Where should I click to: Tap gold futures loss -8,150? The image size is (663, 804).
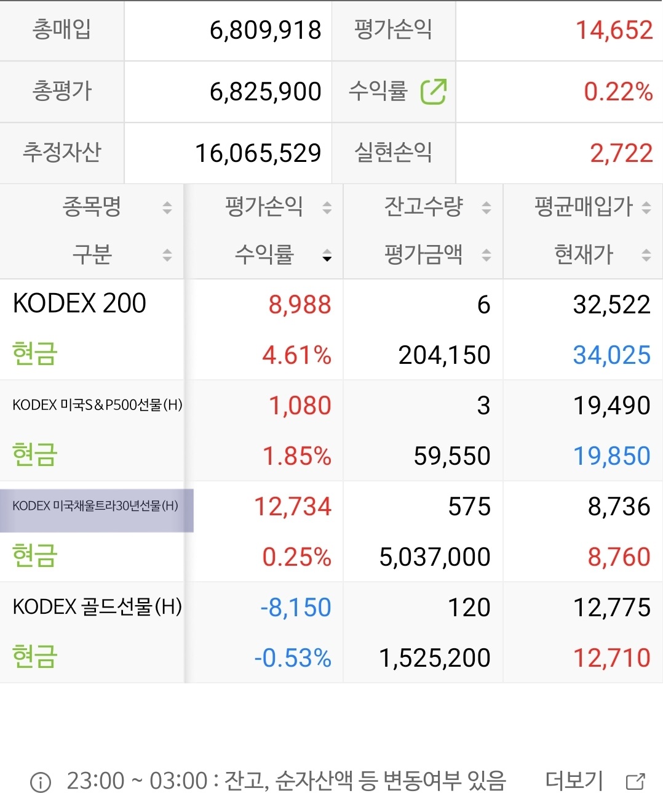[x=296, y=608]
